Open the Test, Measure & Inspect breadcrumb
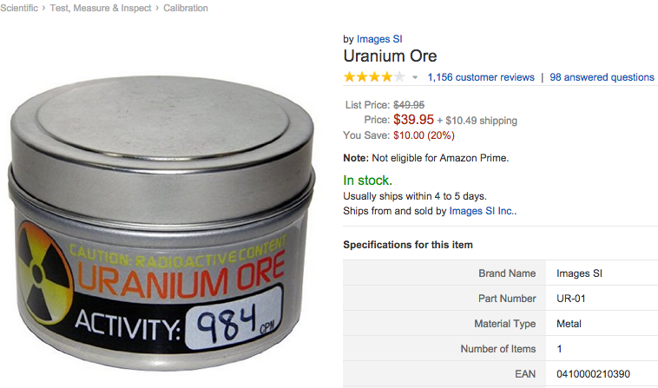The width and height of the screenshot is (658, 388). click(101, 8)
